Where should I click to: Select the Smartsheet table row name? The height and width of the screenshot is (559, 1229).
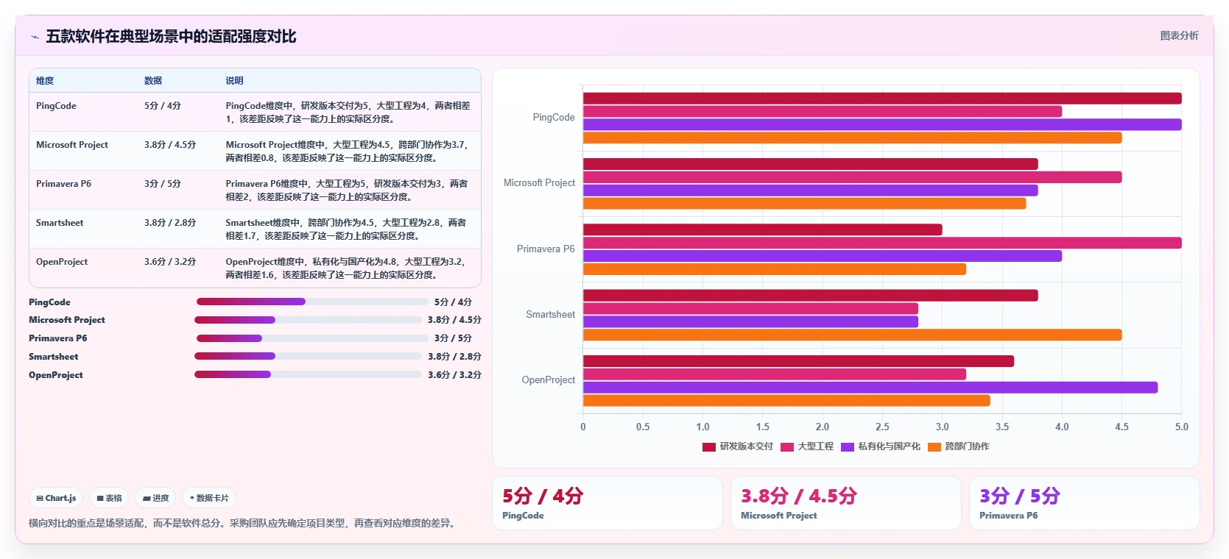click(x=60, y=223)
